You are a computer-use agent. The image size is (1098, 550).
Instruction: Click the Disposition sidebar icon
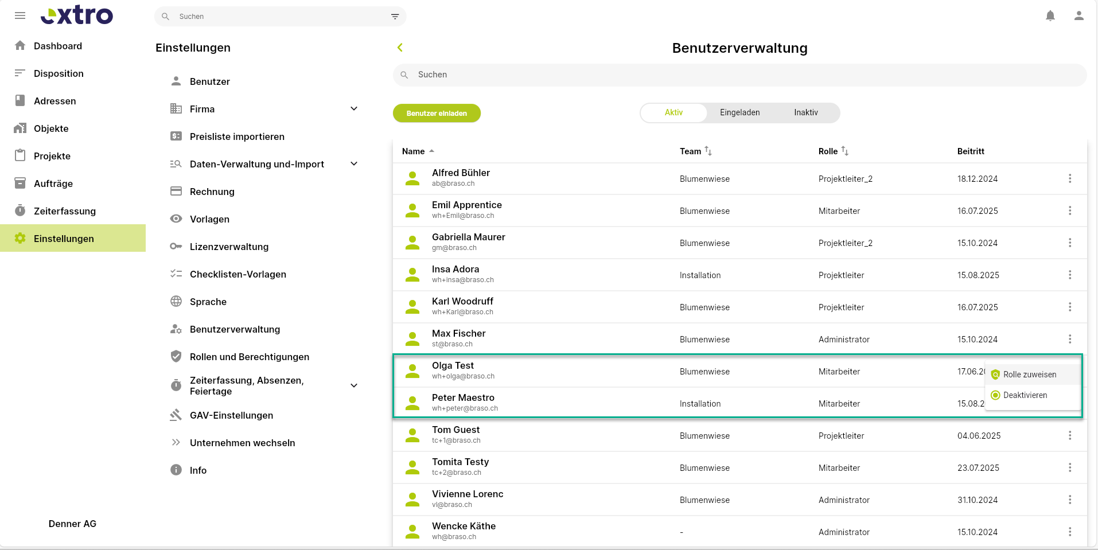click(20, 73)
